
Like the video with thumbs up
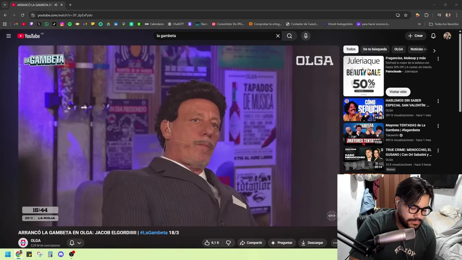pyautogui.click(x=212, y=243)
